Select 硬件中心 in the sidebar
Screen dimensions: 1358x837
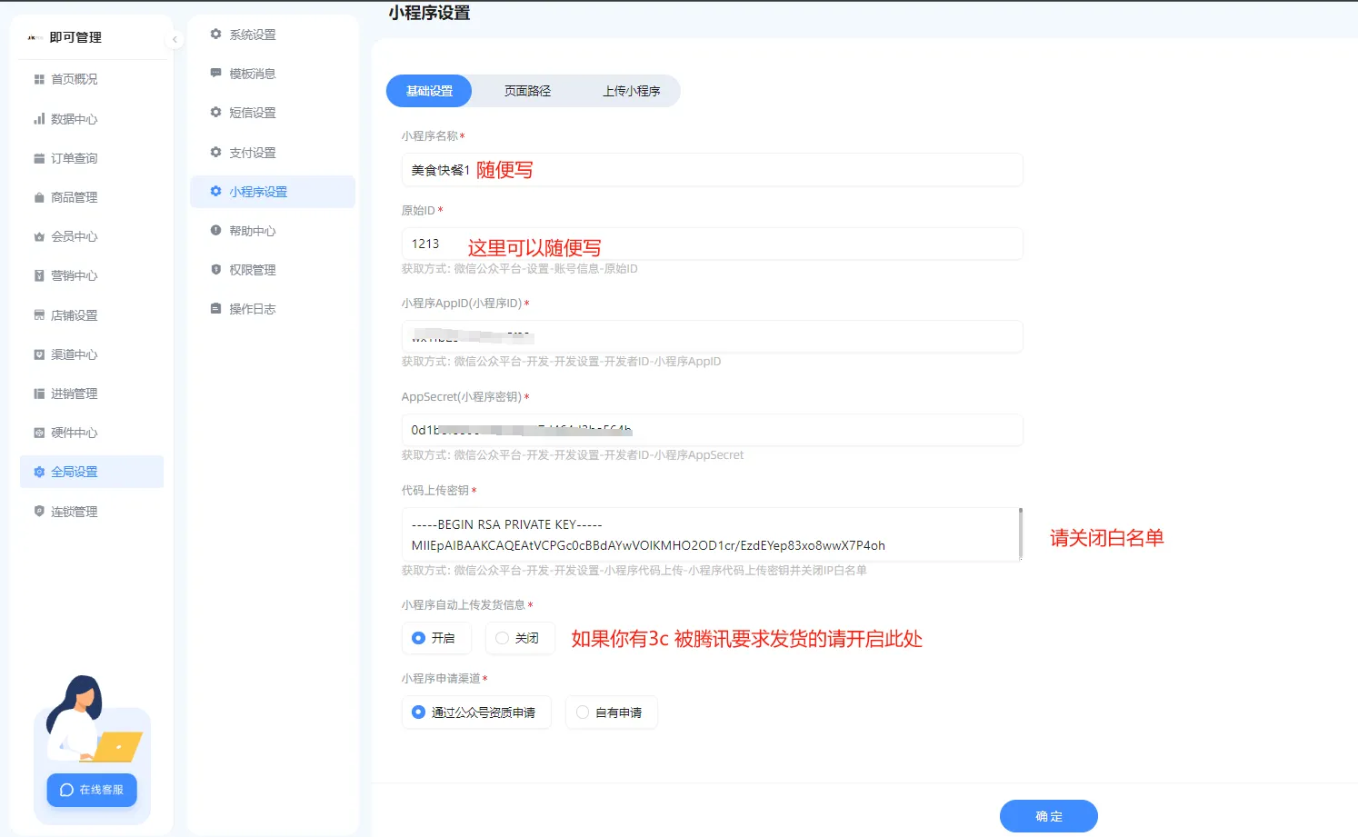[x=73, y=432]
